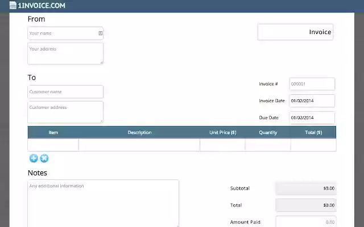Click into the Your address text area

[x=65, y=53]
